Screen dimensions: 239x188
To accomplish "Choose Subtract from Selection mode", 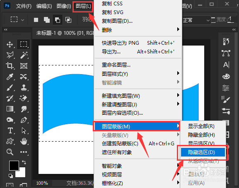I will point(58,20).
